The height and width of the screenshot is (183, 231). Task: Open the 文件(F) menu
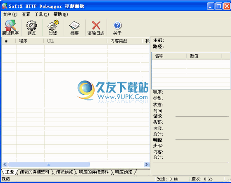click(x=10, y=14)
